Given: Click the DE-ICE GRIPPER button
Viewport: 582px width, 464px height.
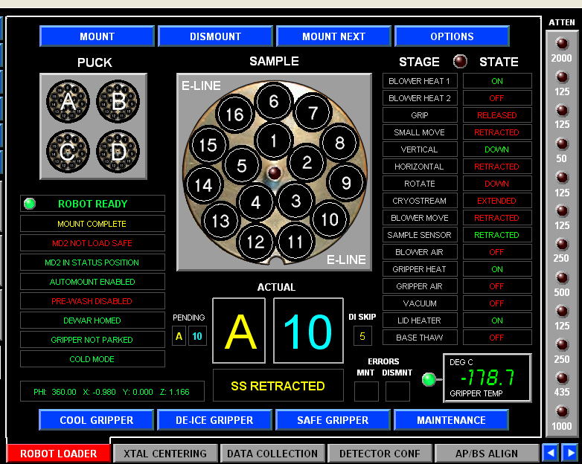Looking at the screenshot, I should click(x=214, y=420).
